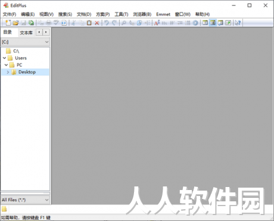Click the folder icon in the bottom bar
This screenshot has height=221, width=274.
(4, 209)
